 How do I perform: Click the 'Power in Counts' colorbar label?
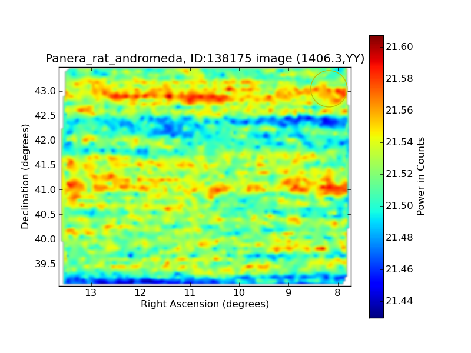(420, 176)
